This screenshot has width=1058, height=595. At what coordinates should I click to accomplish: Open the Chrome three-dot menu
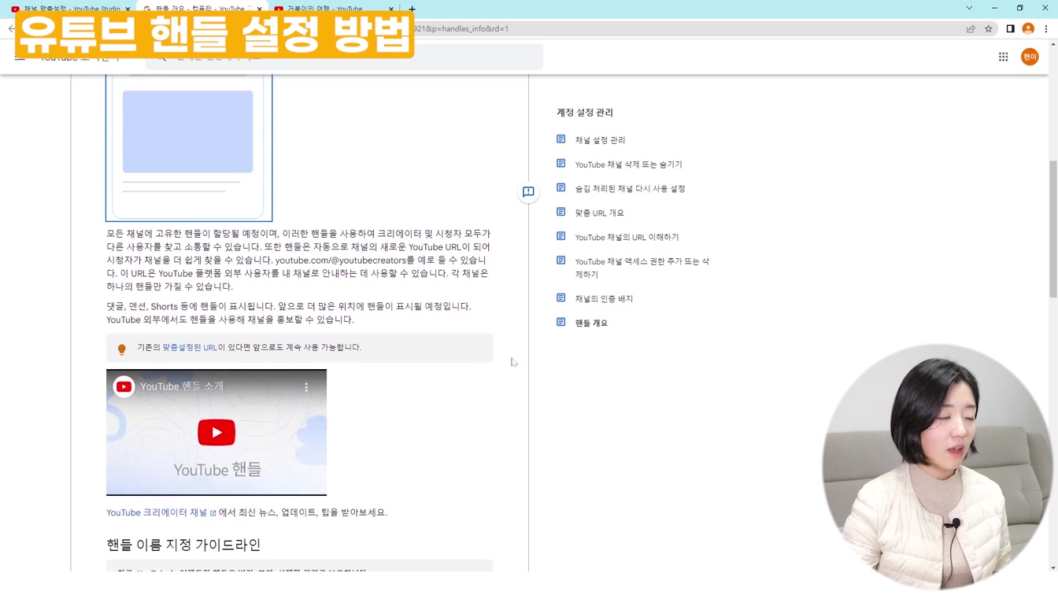click(1046, 29)
